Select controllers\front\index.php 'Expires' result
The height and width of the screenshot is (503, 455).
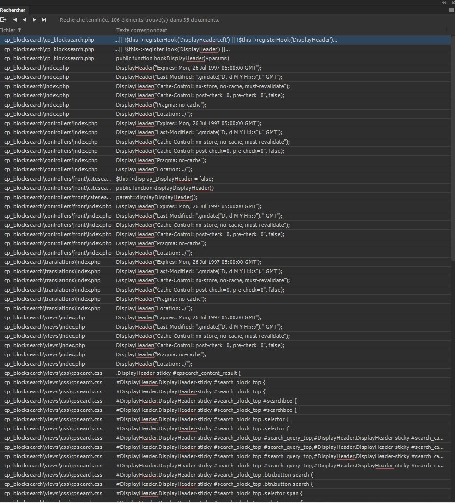225,206
